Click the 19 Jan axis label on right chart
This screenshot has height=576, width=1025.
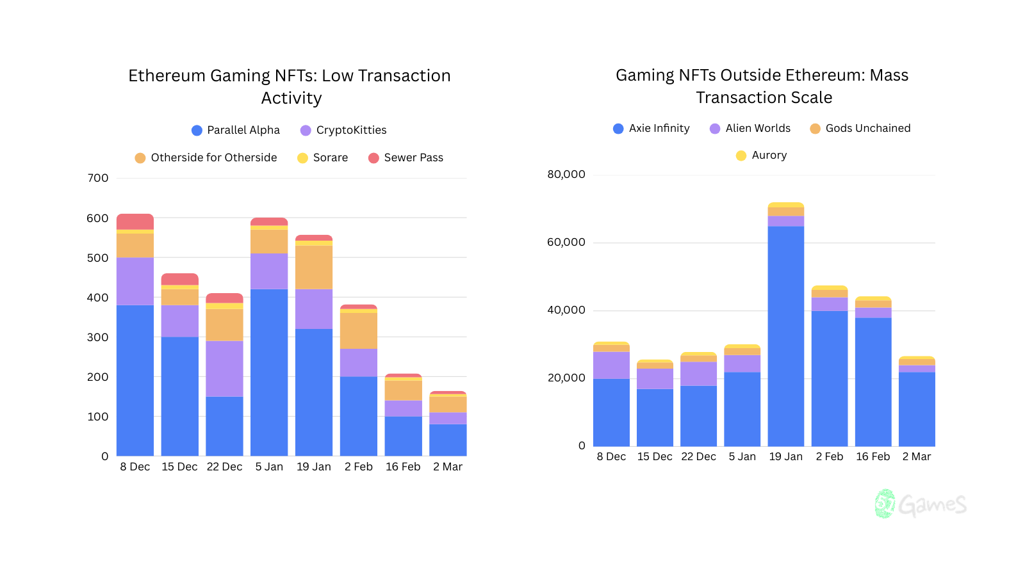pyautogui.click(x=785, y=456)
